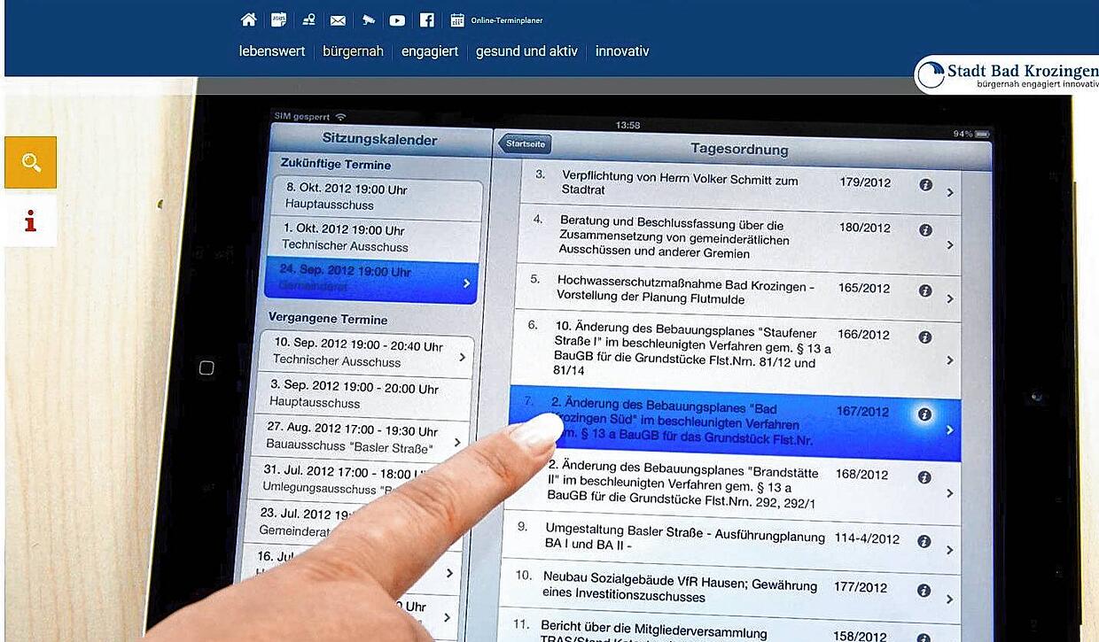The image size is (1099, 642).
Task: Open the Online-Terminplaner link
Action: 507,20
